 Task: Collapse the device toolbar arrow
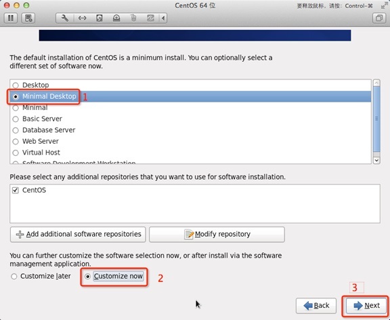[163, 18]
